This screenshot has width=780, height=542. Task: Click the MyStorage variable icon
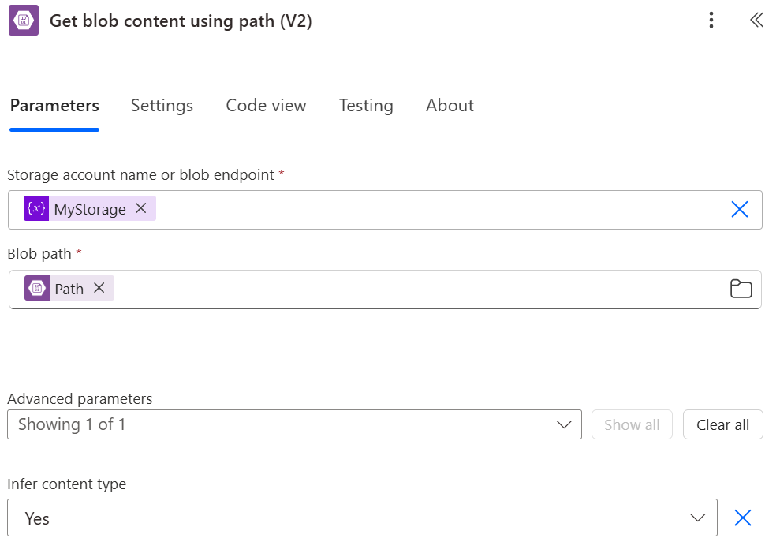tap(36, 208)
